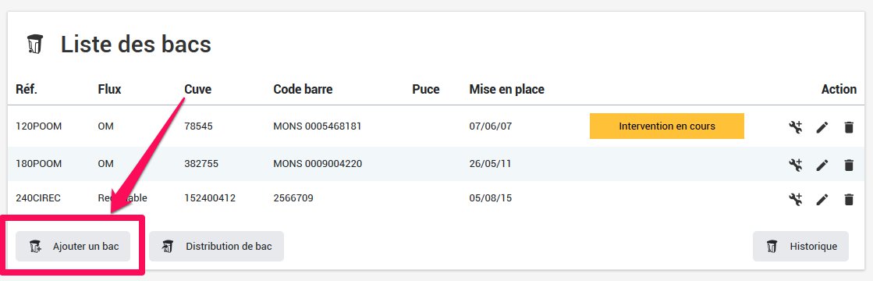Add intervention for bin 240CIREC

(796, 199)
